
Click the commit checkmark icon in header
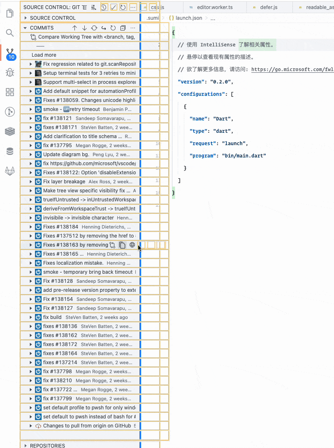point(114,7)
